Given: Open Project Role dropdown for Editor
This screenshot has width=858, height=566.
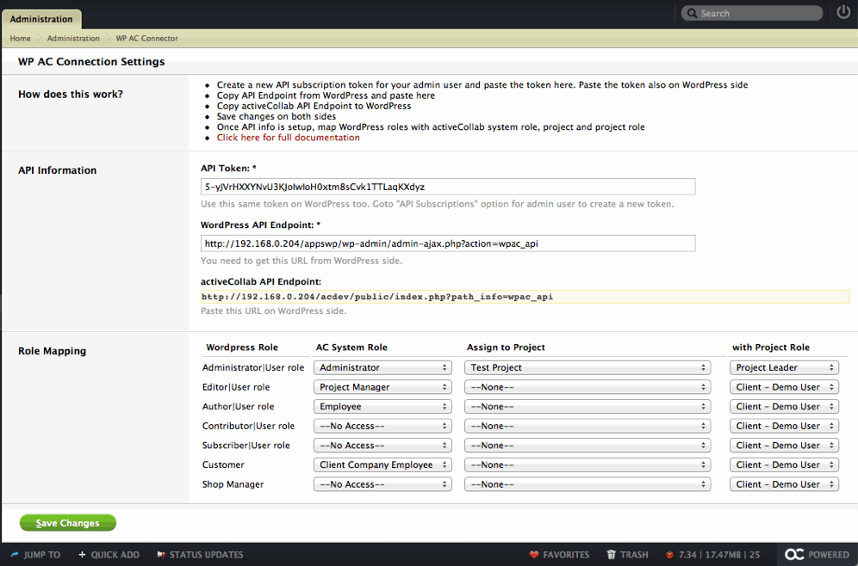Looking at the screenshot, I should point(784,387).
